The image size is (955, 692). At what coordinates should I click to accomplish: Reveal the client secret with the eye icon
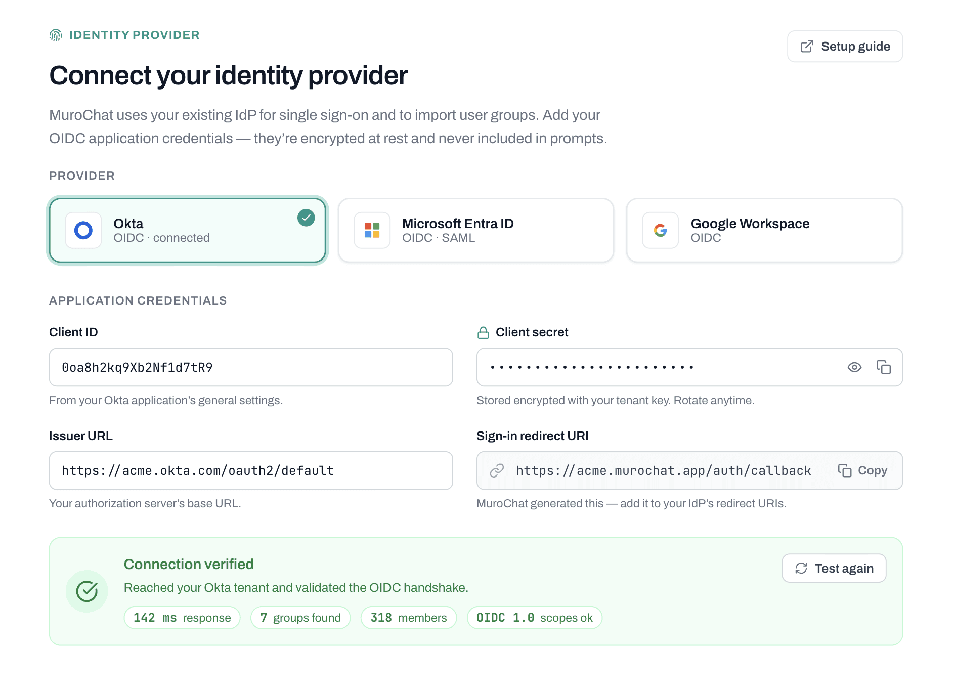[x=854, y=367]
